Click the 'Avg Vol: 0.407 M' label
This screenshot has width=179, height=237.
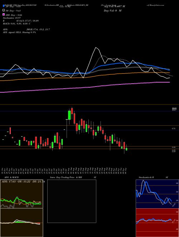(x=114, y=6)
